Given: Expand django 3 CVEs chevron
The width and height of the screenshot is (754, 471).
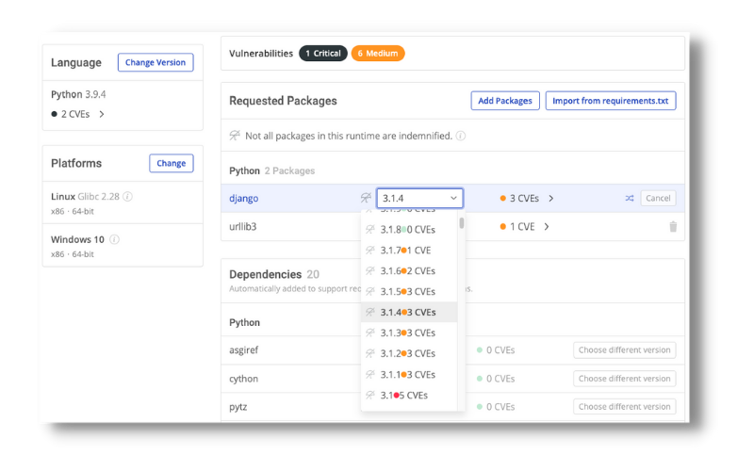Looking at the screenshot, I should coord(551,198).
